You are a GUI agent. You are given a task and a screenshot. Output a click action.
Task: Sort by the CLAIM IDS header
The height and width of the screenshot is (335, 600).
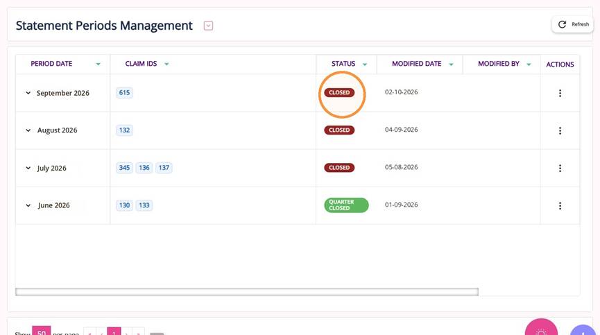point(142,64)
